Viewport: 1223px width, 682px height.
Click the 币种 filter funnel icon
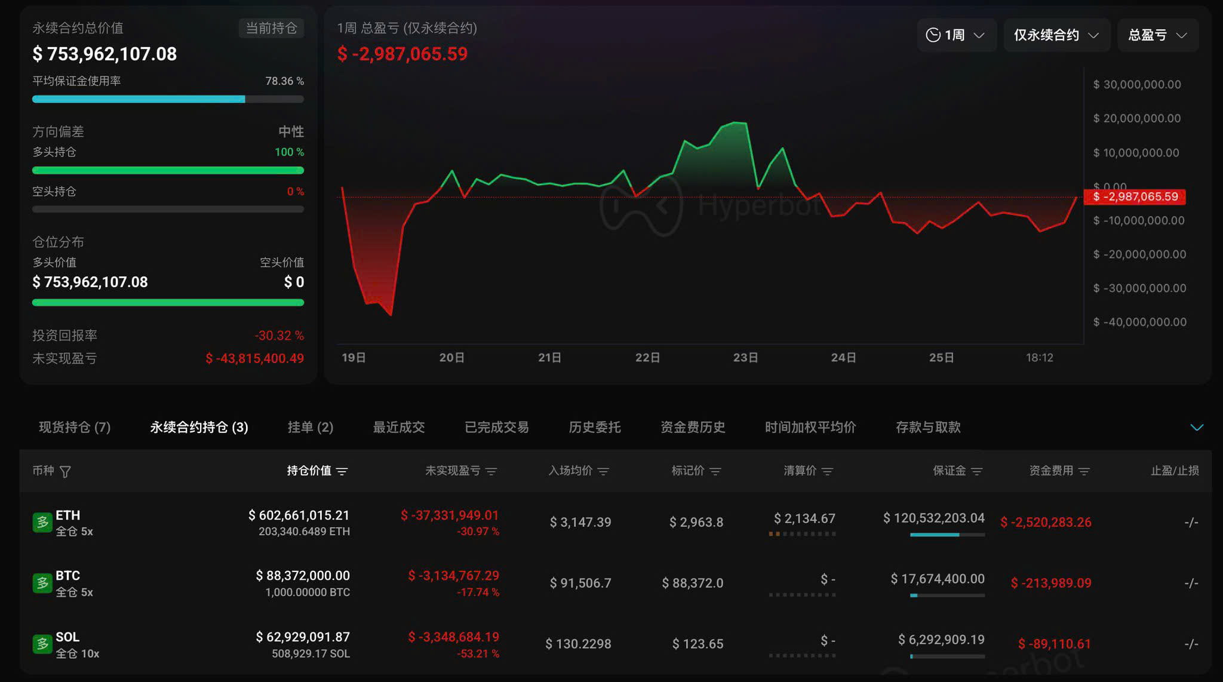tap(66, 471)
